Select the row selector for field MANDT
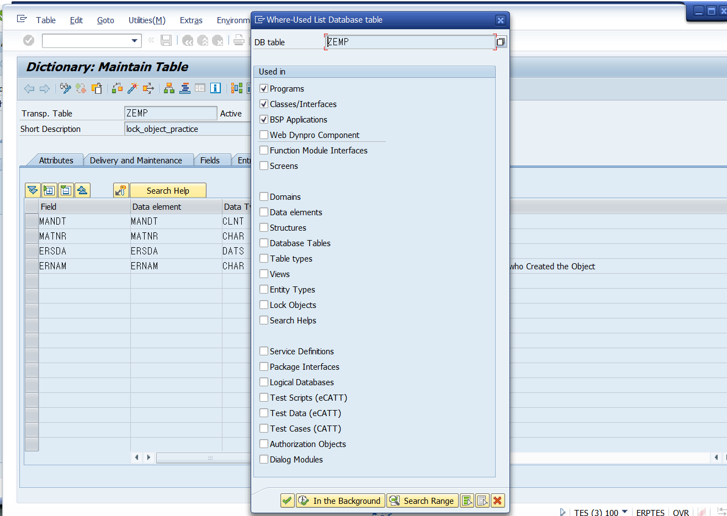727x516 pixels. coord(31,221)
